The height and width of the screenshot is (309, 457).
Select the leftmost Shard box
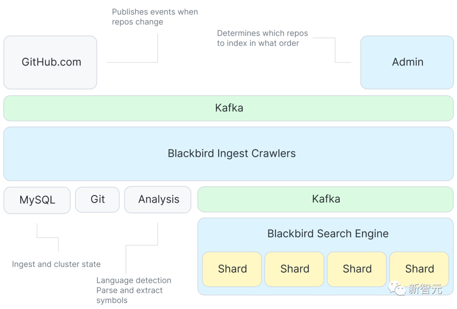(x=232, y=269)
